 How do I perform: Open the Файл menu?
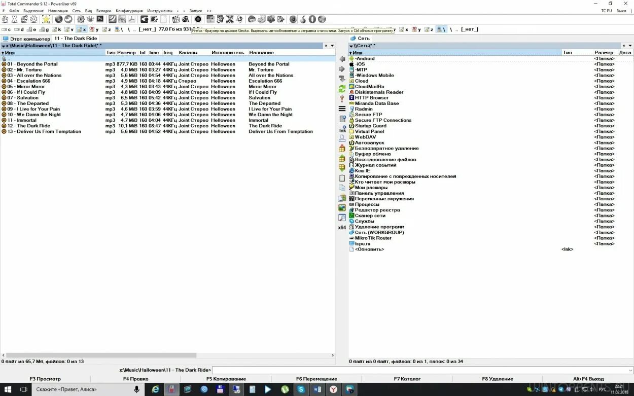[x=14, y=11]
